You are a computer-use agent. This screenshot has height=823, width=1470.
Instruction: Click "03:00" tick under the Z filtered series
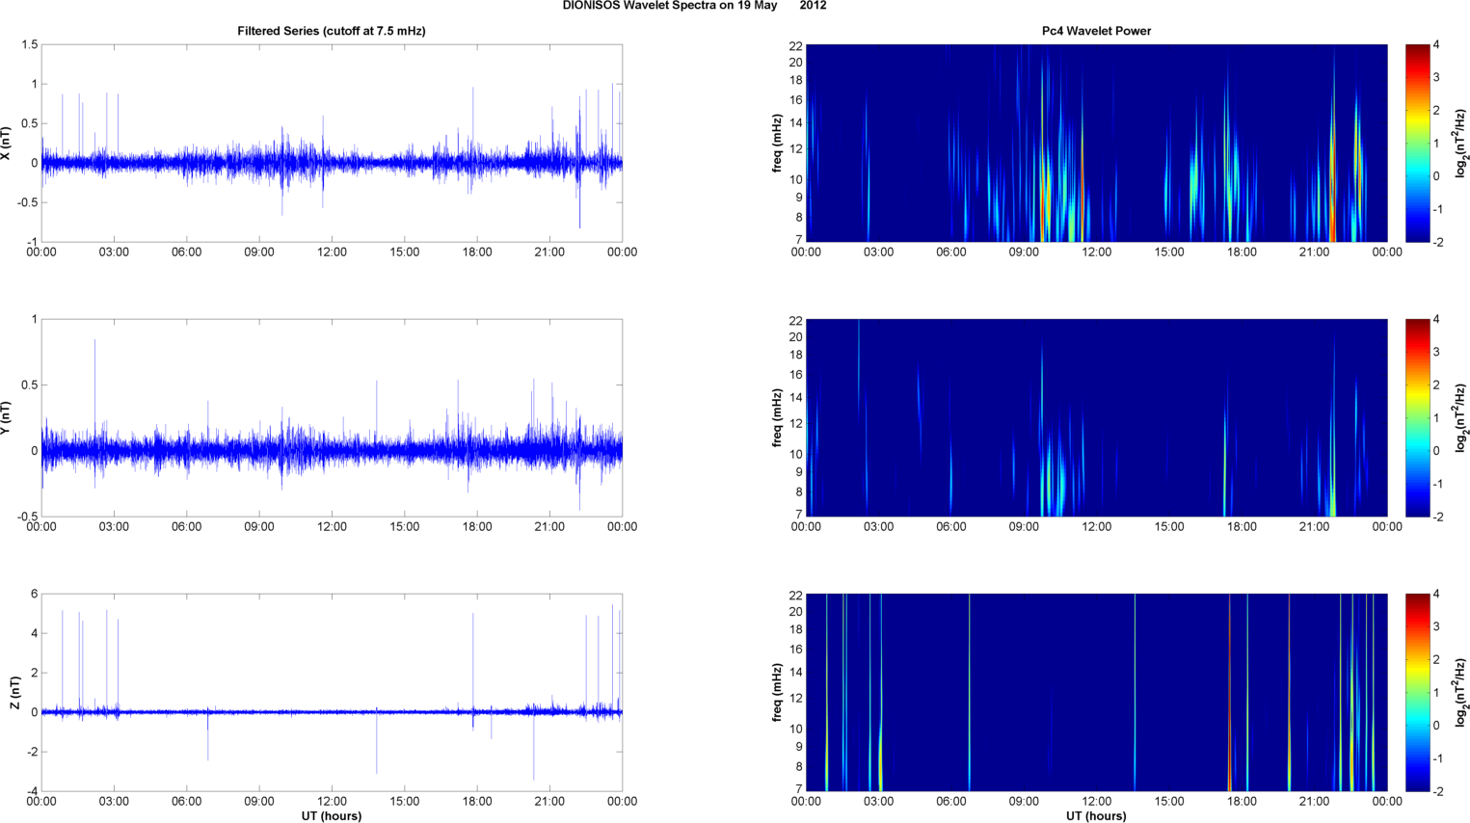114,802
